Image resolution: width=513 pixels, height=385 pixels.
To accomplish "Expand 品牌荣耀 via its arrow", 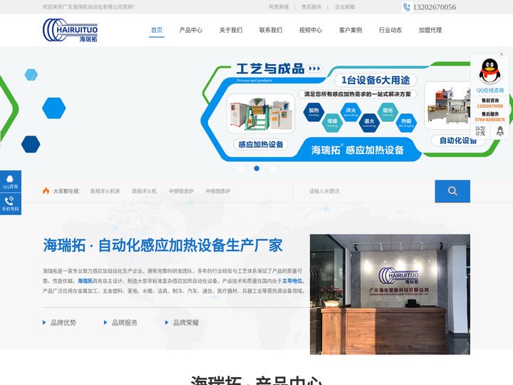I will coord(167,322).
